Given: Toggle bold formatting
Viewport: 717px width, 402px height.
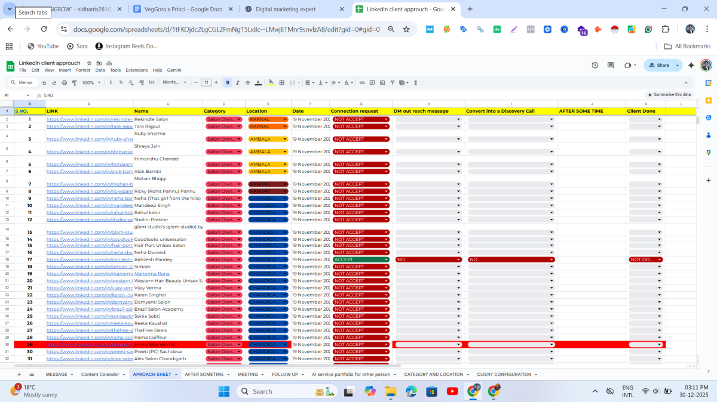Looking at the screenshot, I should 228,82.
